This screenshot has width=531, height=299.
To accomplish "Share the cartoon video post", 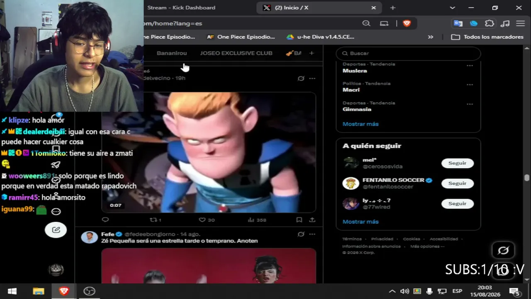I will pyautogui.click(x=312, y=220).
